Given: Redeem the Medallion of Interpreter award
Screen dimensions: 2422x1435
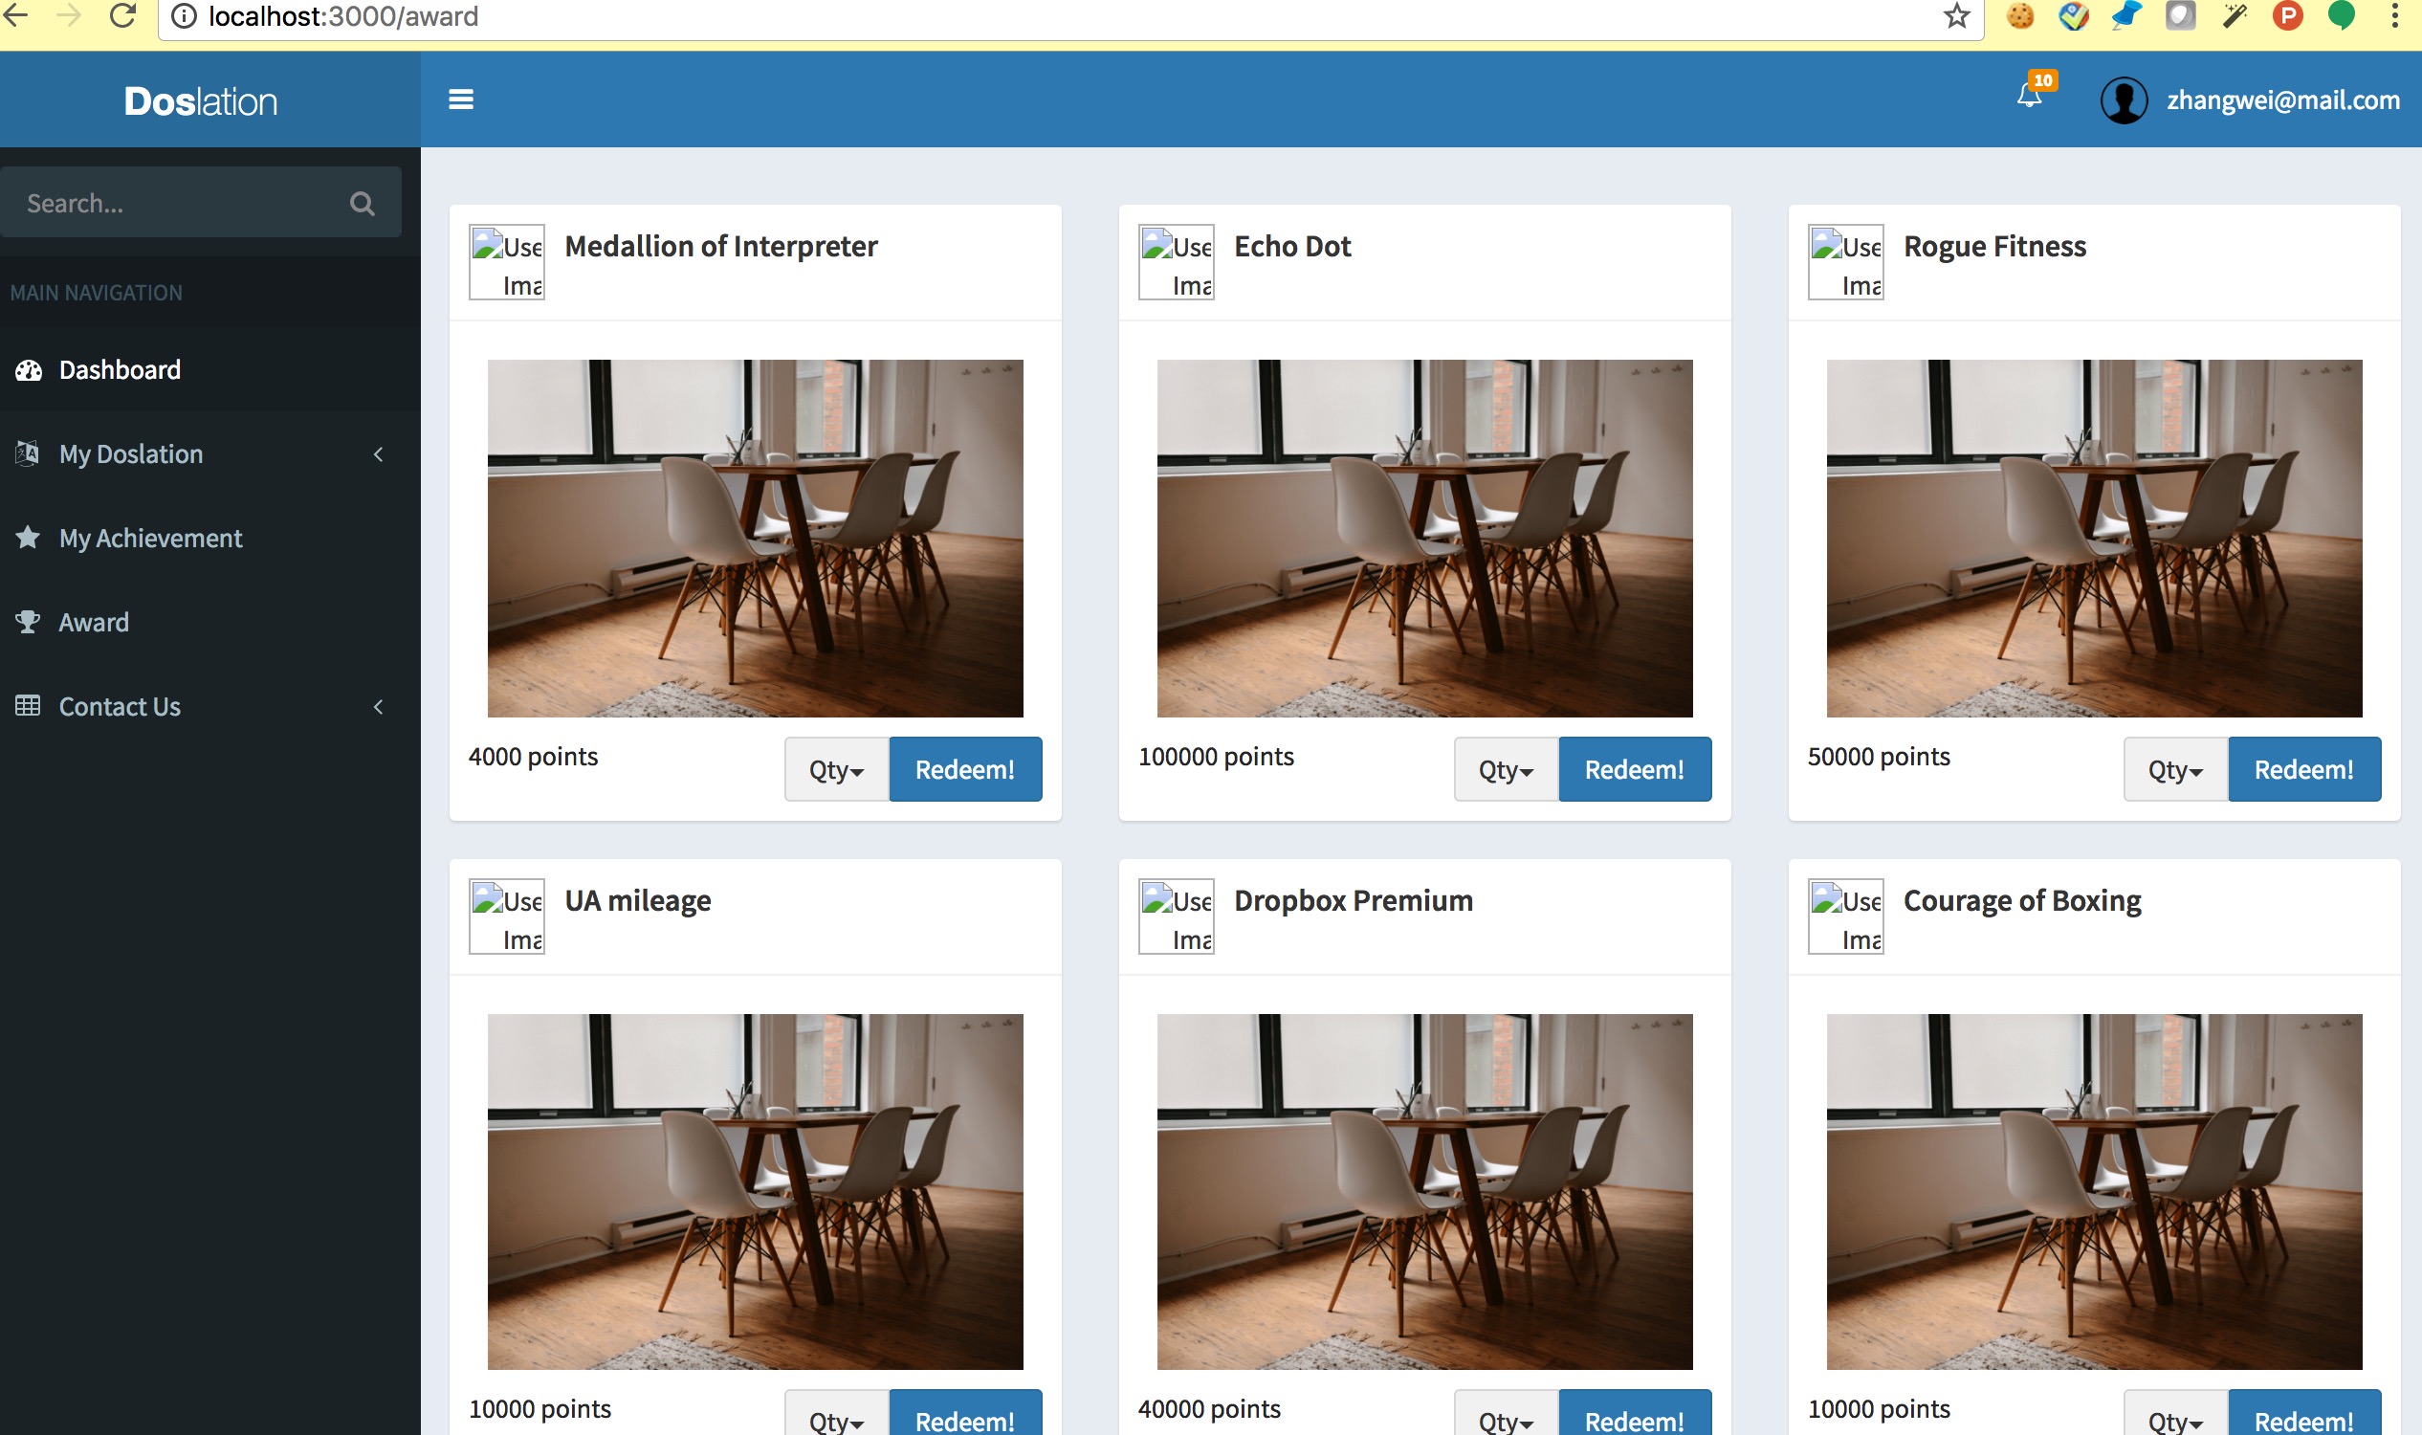Looking at the screenshot, I should (965, 769).
